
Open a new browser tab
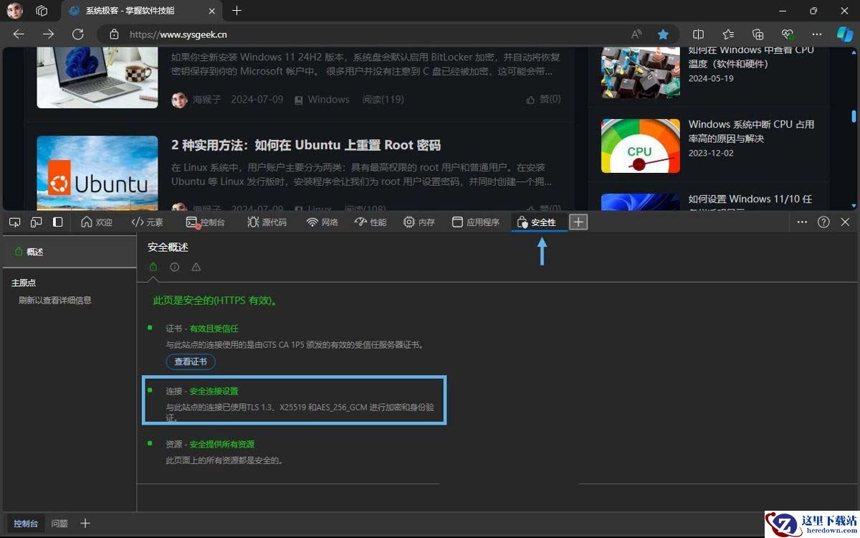click(x=237, y=11)
